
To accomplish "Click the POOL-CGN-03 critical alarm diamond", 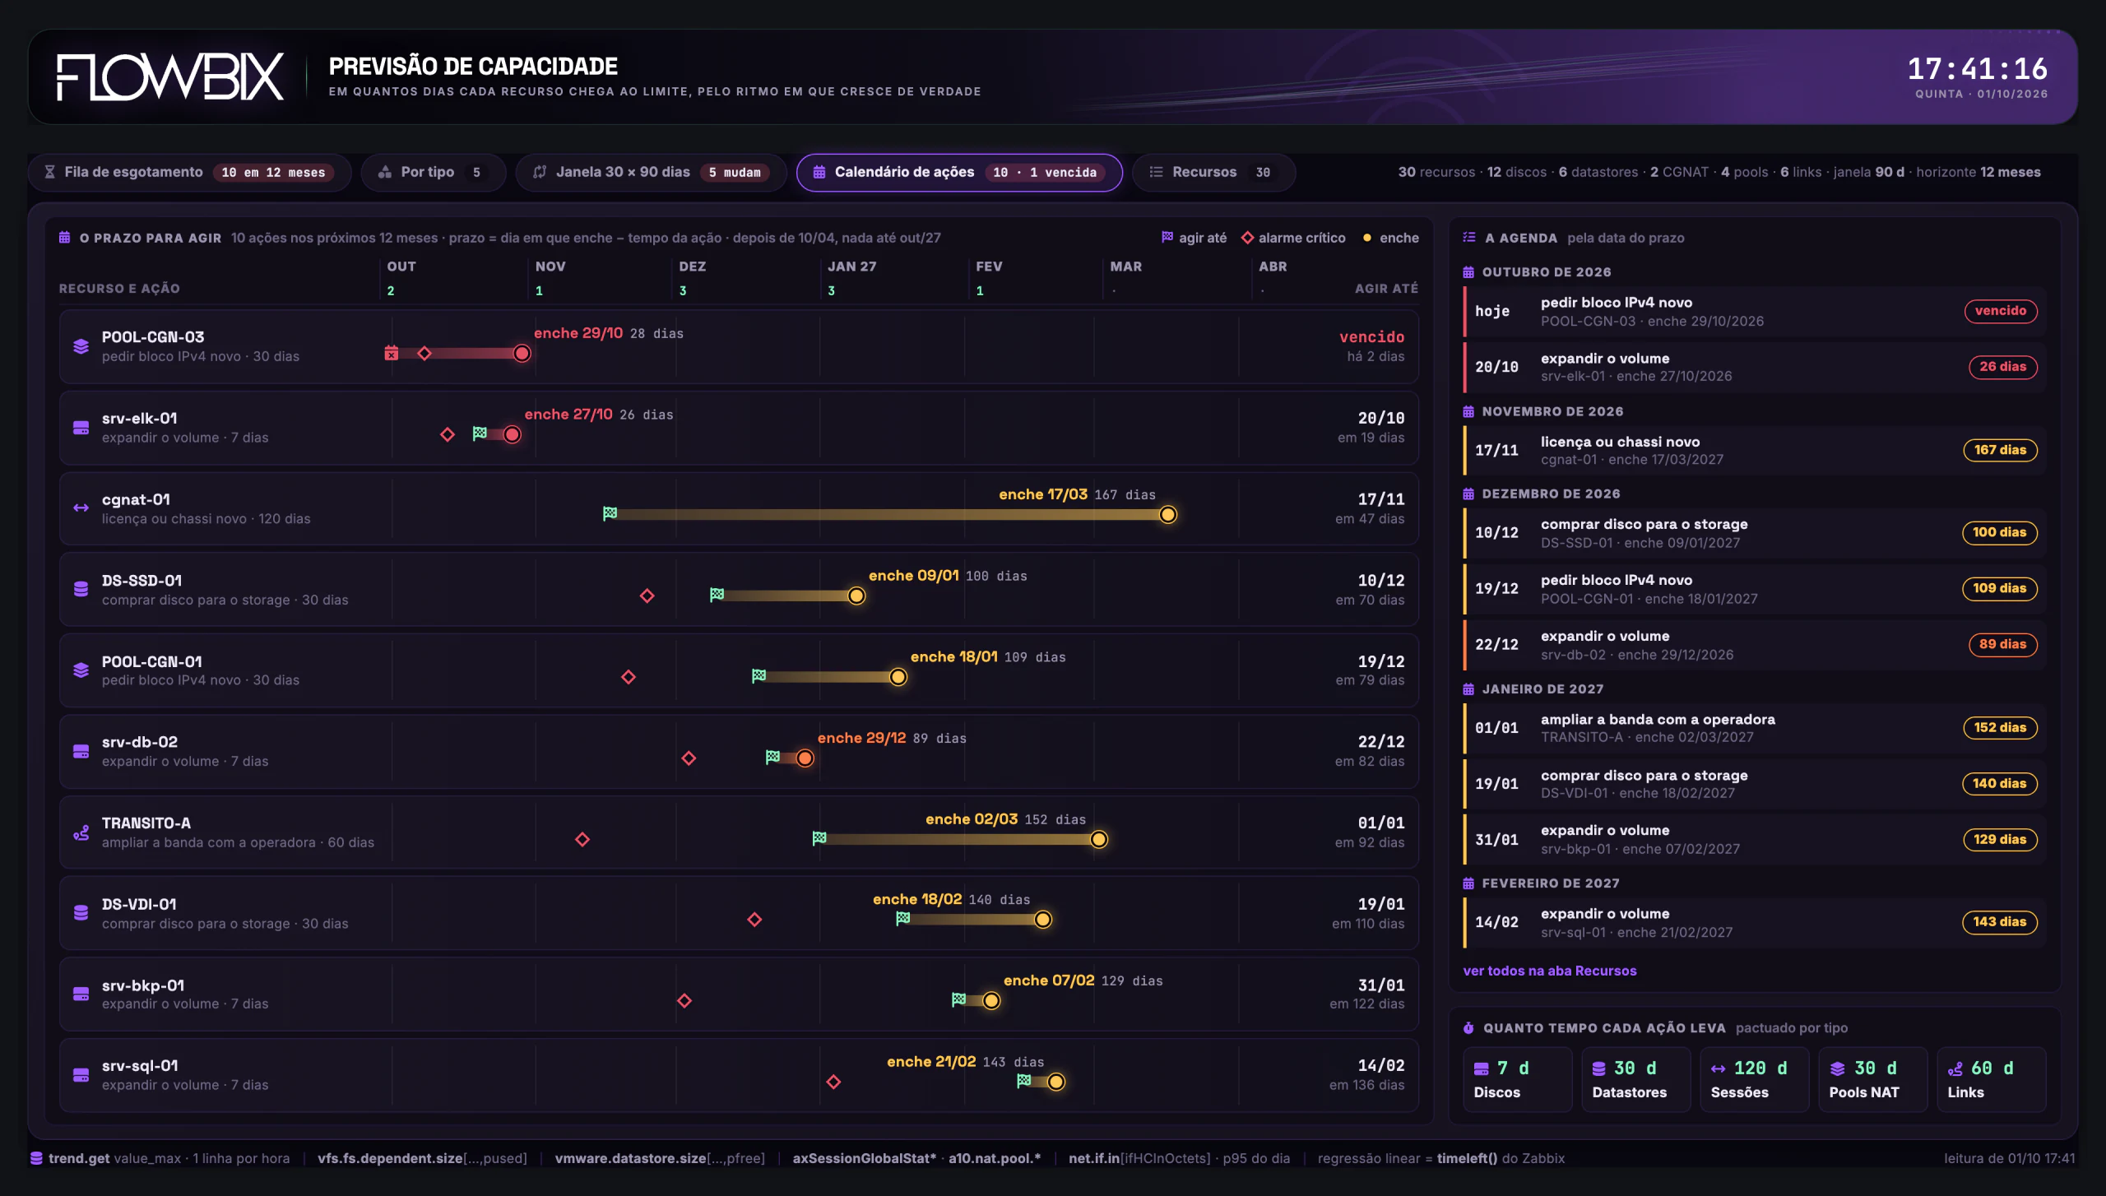I will click(x=424, y=353).
